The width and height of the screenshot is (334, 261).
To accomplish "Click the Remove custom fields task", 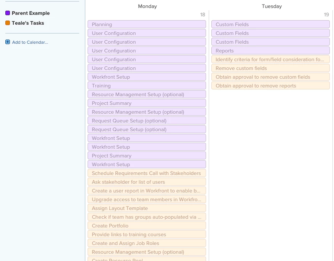I will [x=270, y=68].
